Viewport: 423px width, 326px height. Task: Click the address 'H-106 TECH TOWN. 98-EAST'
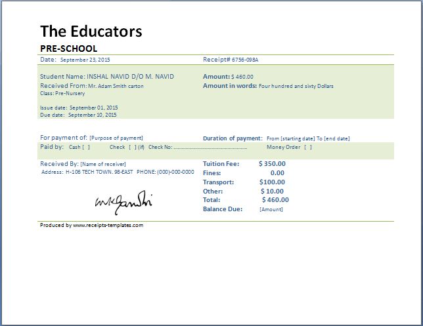click(x=99, y=172)
